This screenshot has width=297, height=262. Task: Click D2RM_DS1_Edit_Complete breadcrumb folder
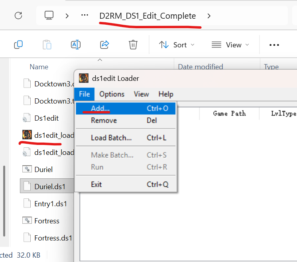(148, 16)
